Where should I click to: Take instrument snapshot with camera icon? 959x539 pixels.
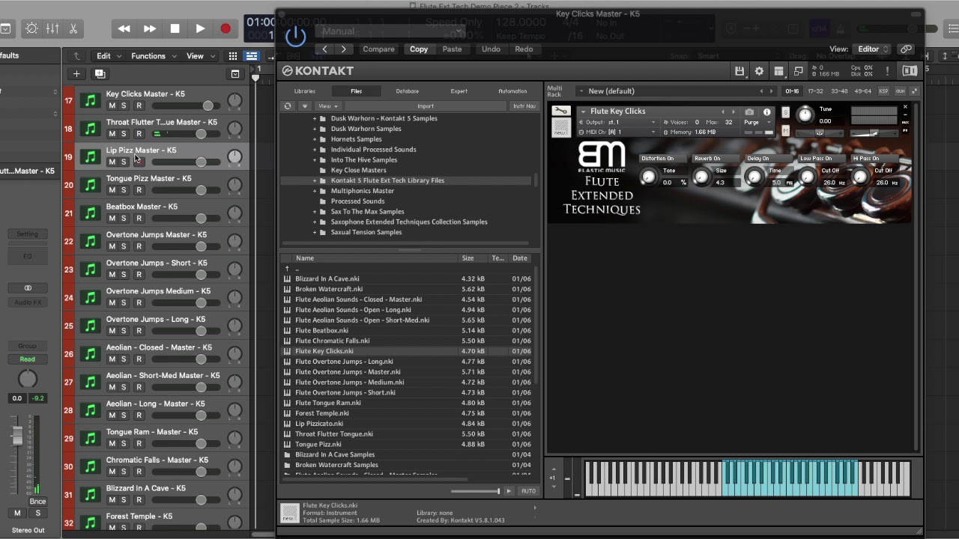coord(749,112)
